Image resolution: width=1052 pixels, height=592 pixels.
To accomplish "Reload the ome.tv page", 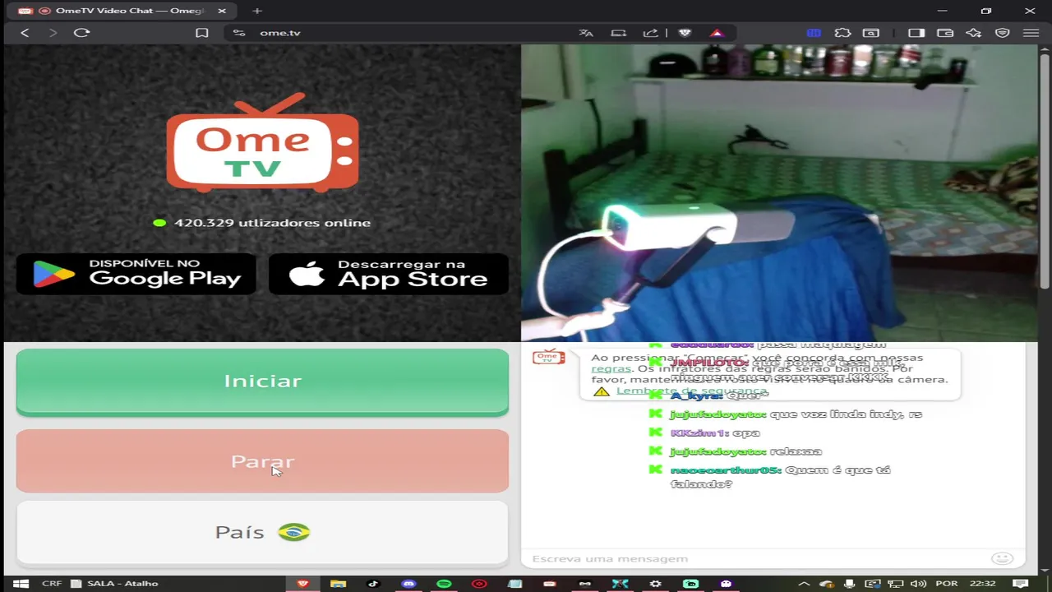I will [x=81, y=33].
